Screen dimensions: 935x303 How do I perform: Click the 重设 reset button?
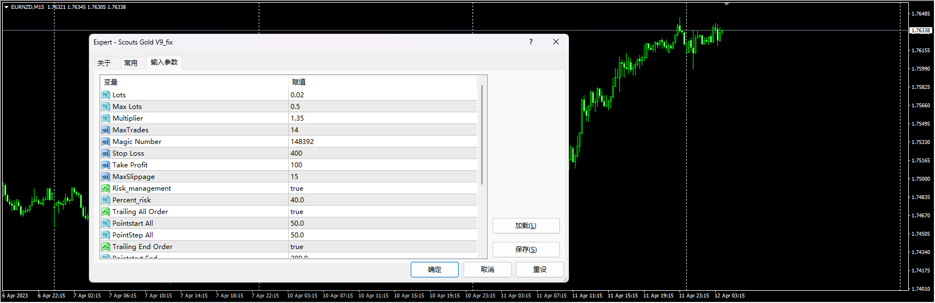point(540,270)
